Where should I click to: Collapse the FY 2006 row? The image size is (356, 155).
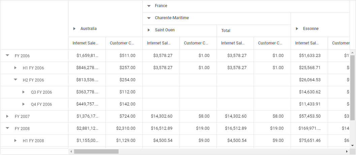[7, 56]
